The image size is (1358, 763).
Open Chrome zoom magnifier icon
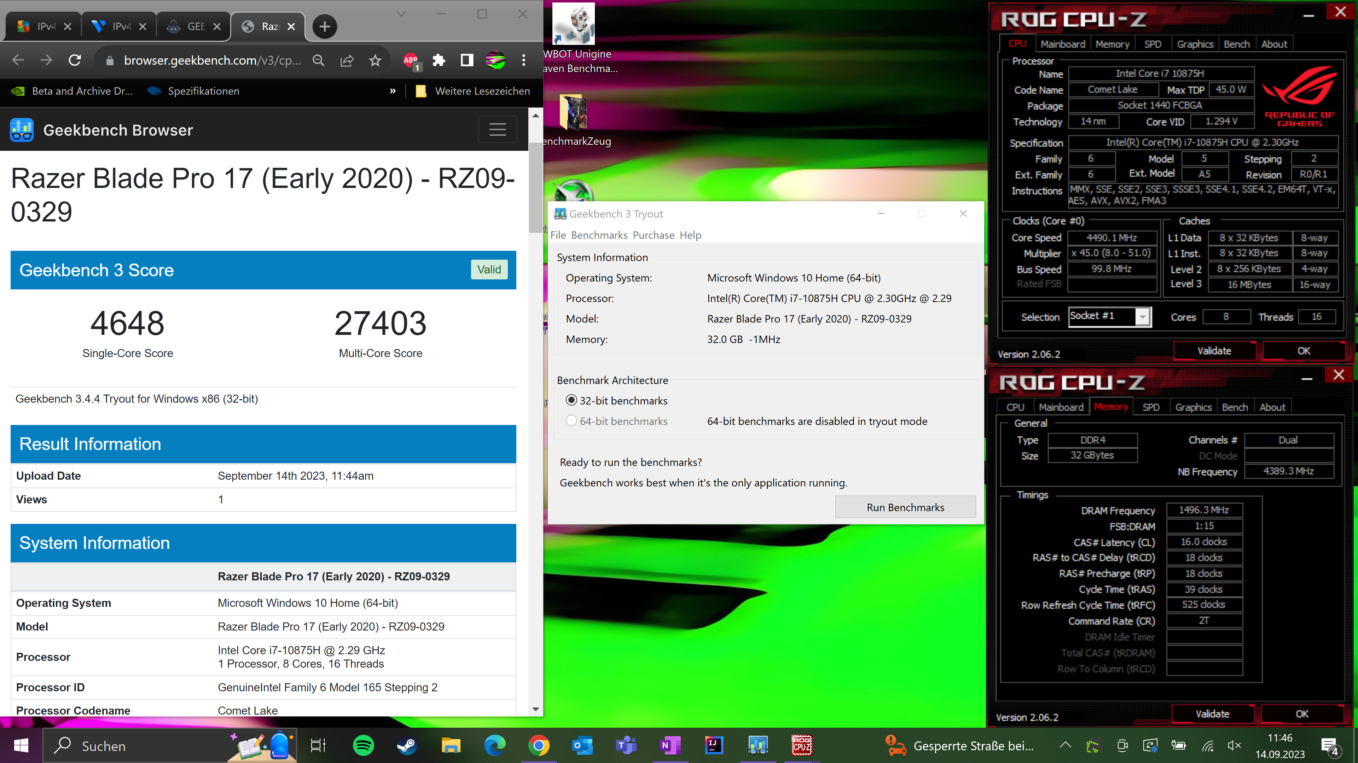click(x=318, y=60)
